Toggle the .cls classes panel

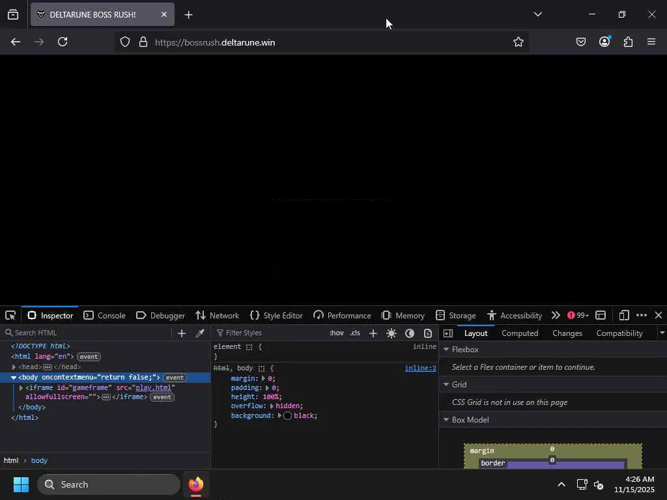pos(355,333)
